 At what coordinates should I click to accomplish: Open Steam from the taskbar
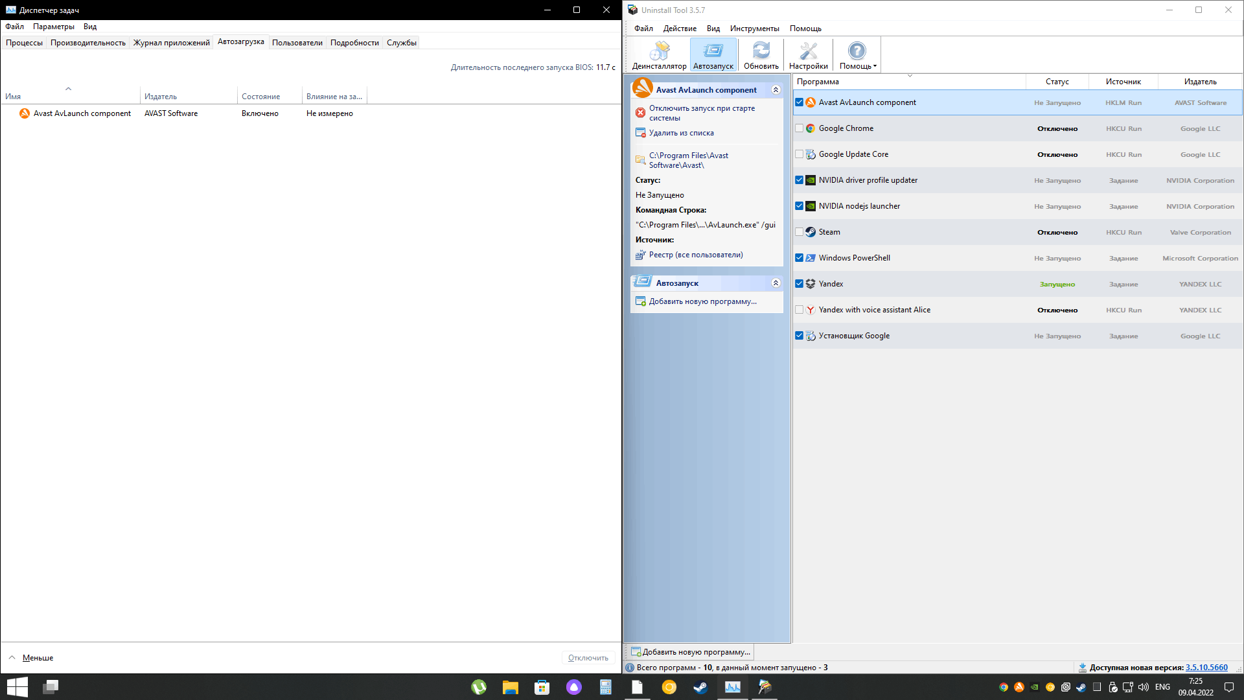coord(700,687)
